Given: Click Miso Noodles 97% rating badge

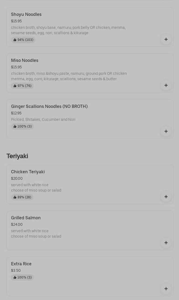Looking at the screenshot, I should 22,86.
